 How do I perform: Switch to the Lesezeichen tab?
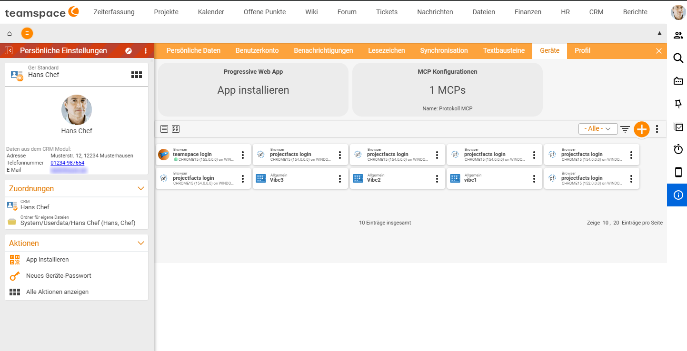(x=387, y=50)
